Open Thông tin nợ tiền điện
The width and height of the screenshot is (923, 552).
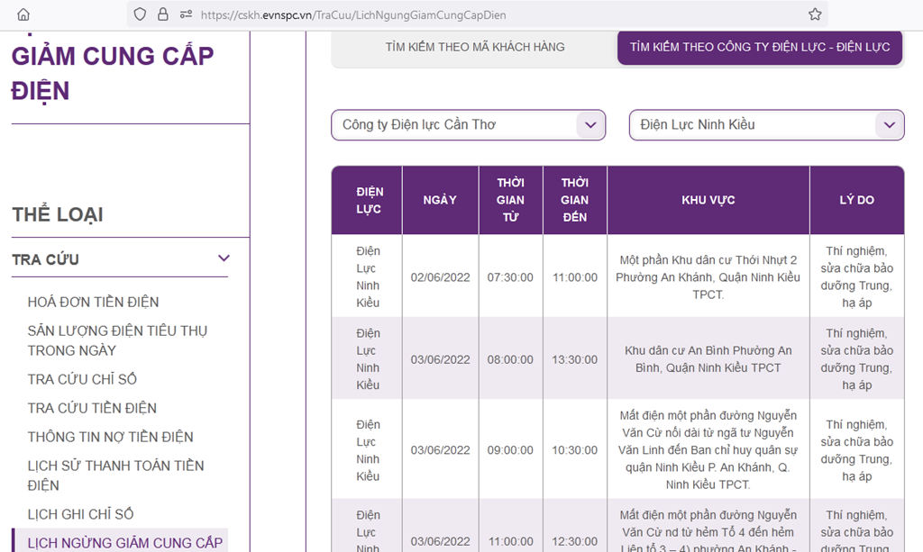pos(110,437)
